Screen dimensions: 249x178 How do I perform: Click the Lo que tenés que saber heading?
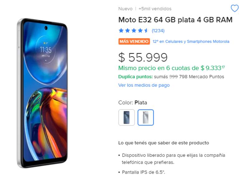click(x=164, y=143)
